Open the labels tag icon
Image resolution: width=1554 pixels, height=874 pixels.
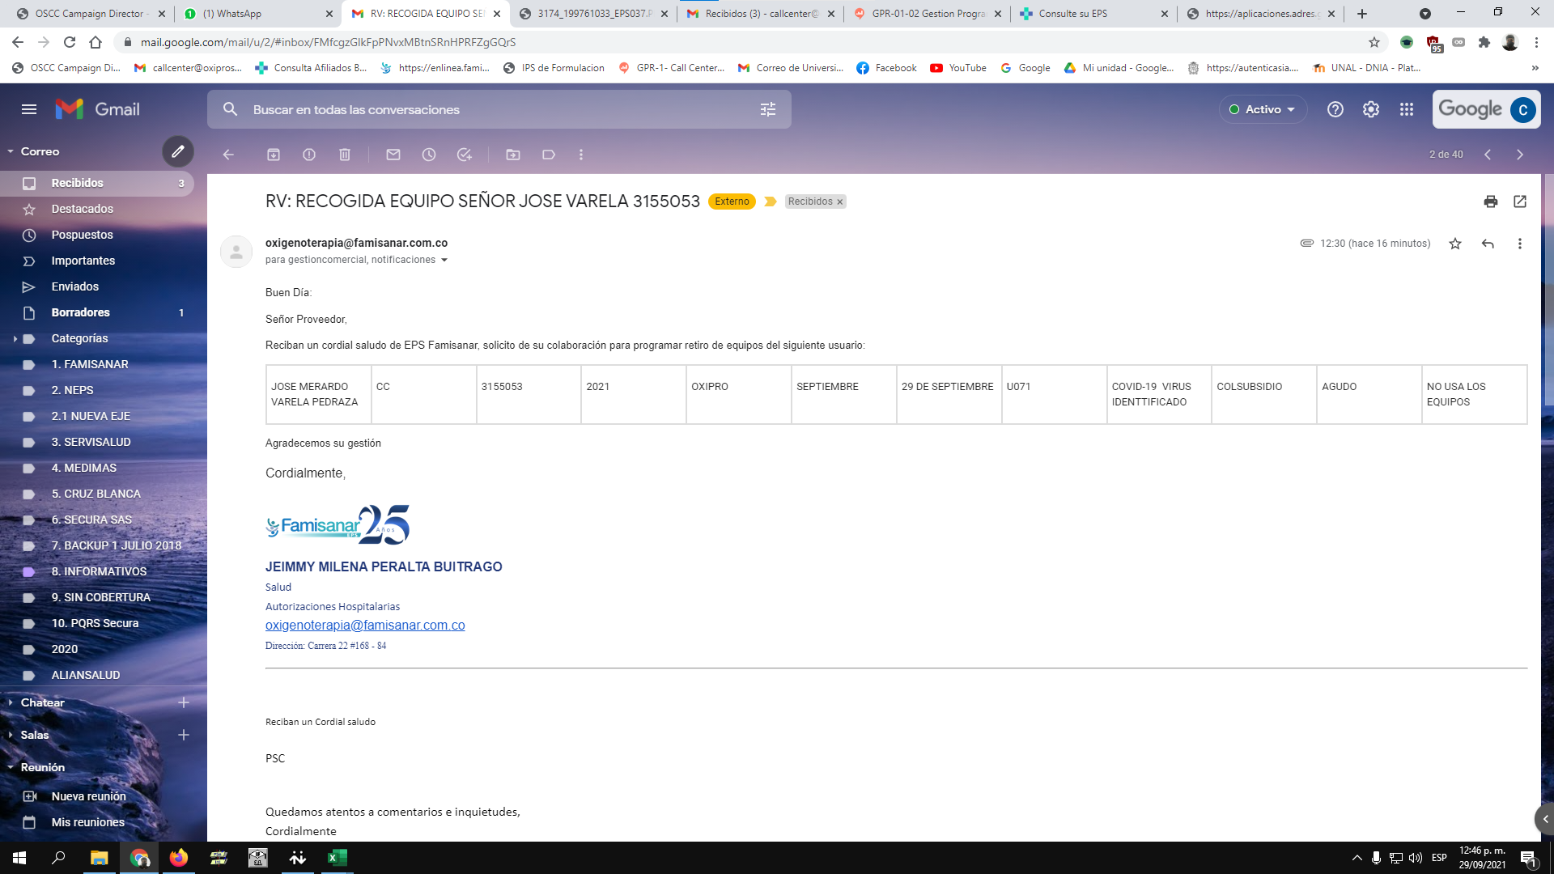point(549,155)
